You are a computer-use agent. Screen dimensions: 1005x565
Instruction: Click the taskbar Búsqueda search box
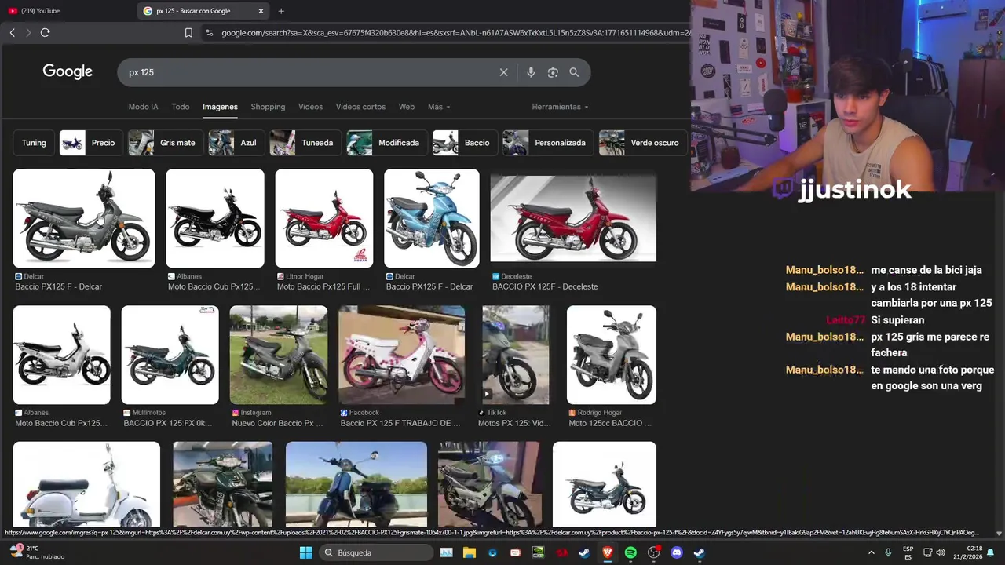click(376, 552)
